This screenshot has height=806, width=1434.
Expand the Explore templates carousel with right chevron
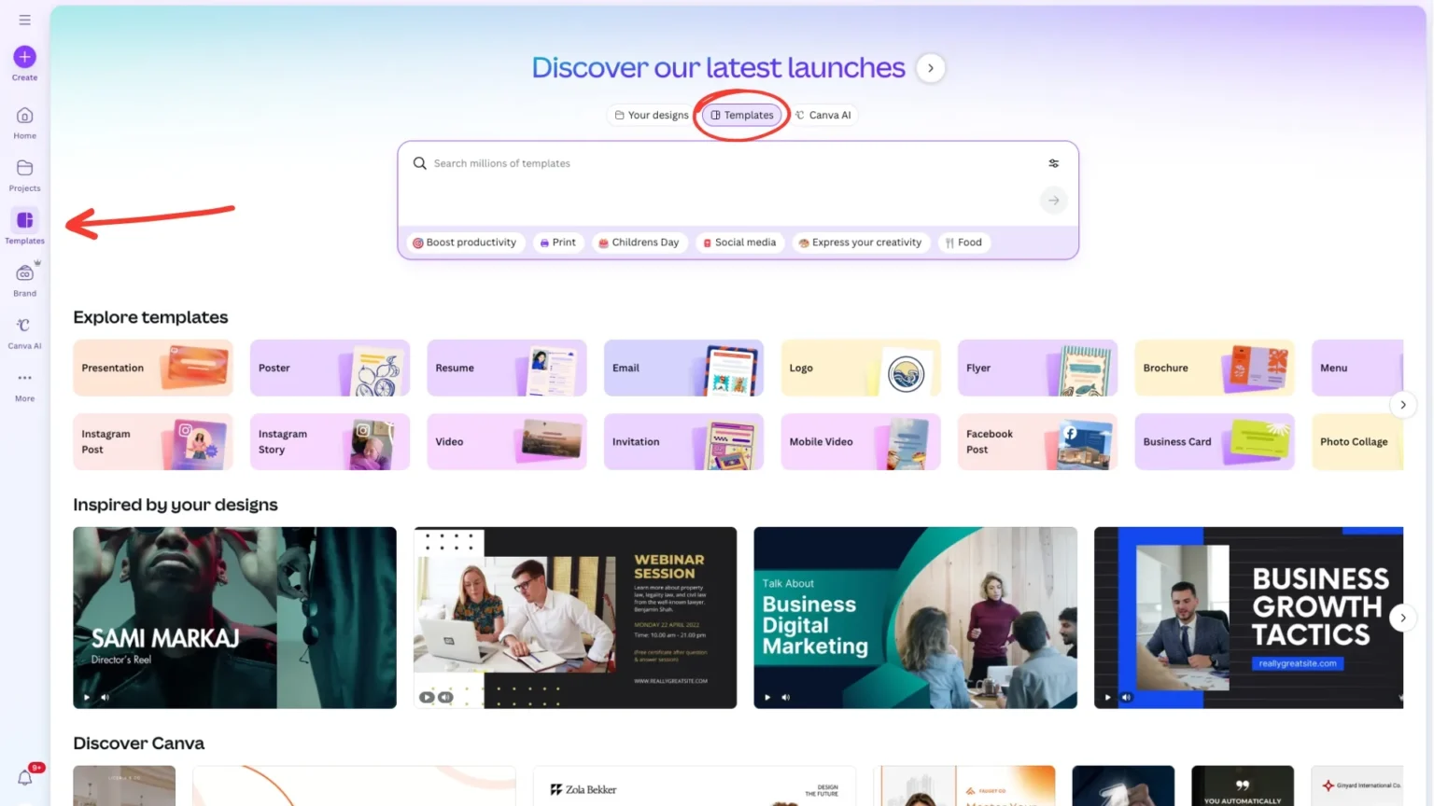click(1402, 404)
